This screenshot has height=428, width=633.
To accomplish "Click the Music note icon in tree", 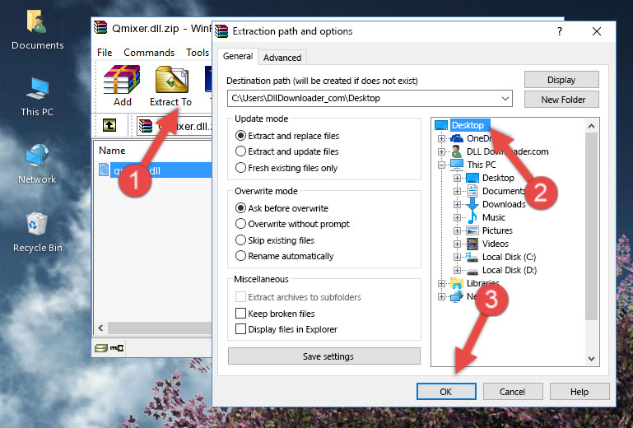I will [x=472, y=217].
